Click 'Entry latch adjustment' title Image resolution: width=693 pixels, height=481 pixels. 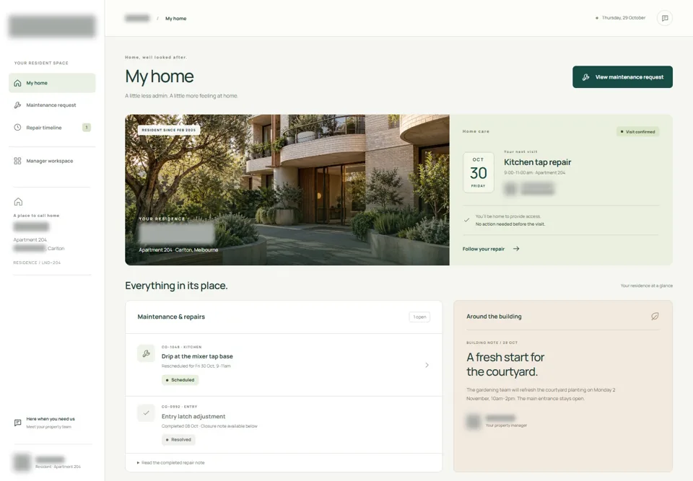[193, 416]
